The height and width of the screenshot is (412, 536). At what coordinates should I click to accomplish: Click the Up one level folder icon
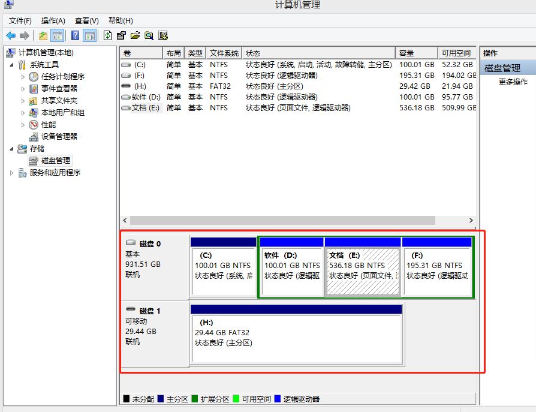tap(43, 35)
